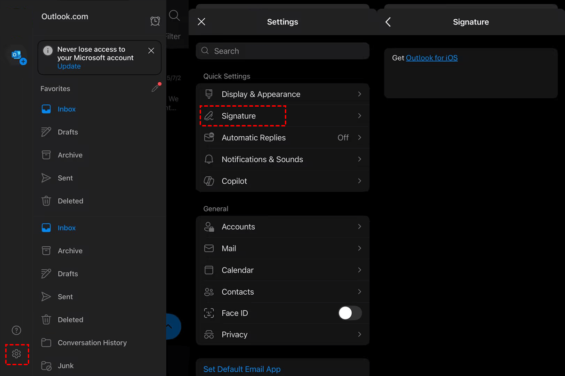Open Display & Appearance settings
The width and height of the screenshot is (565, 376).
tap(282, 94)
